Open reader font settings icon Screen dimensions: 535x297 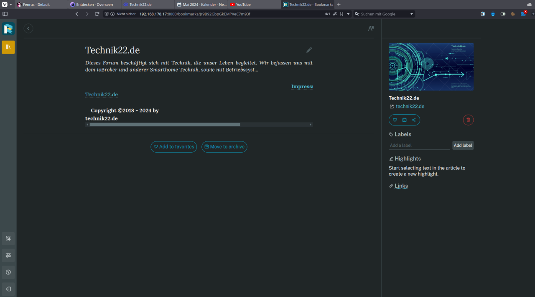[371, 28]
